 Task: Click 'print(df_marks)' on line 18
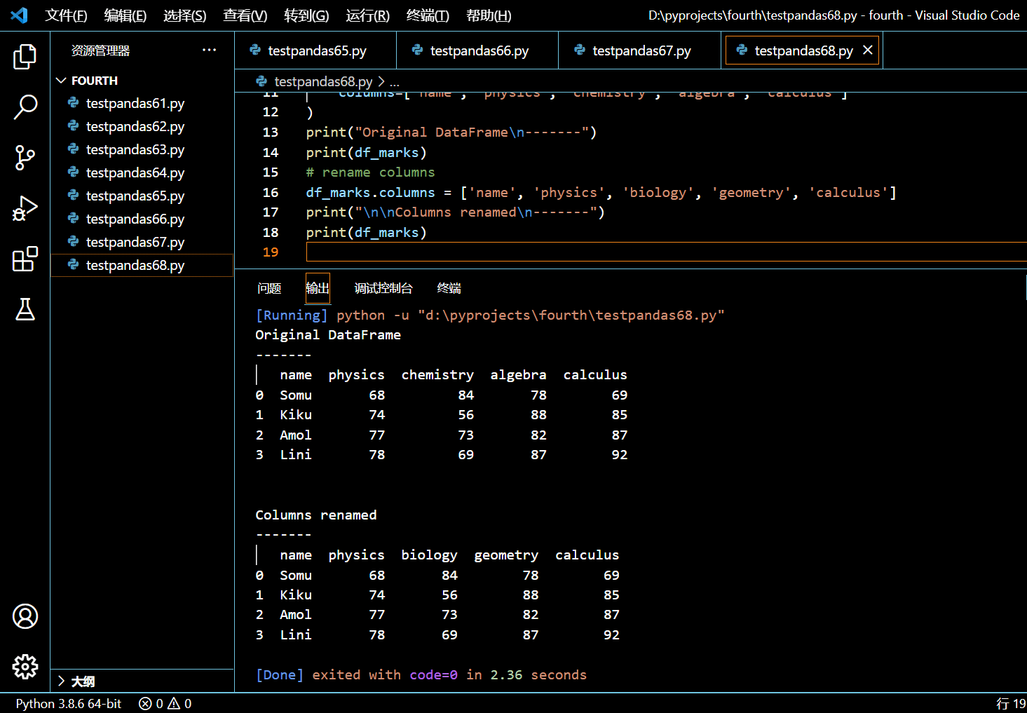[x=366, y=232]
